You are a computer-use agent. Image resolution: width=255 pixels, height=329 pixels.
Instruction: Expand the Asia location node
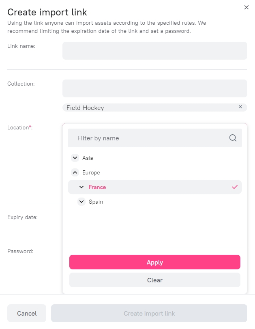pos(75,158)
